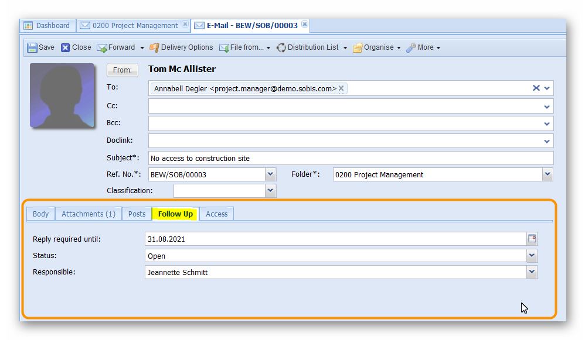Click the Save disk icon
The image size is (585, 340).
point(32,47)
